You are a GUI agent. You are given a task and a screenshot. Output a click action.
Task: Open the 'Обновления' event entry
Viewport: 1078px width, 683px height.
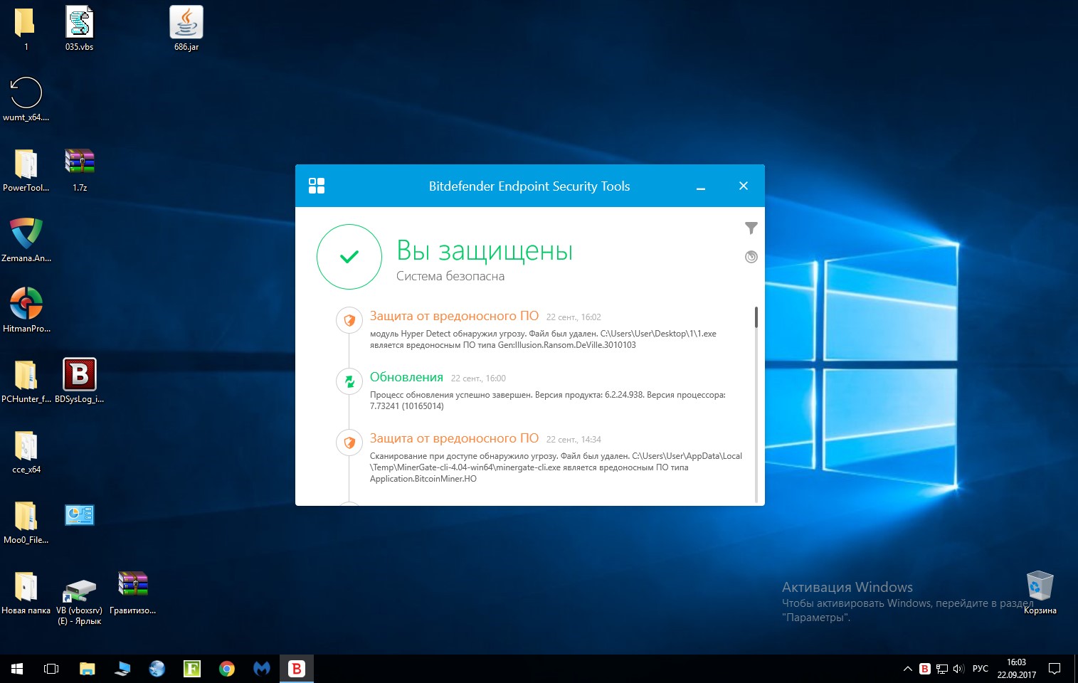coord(406,378)
